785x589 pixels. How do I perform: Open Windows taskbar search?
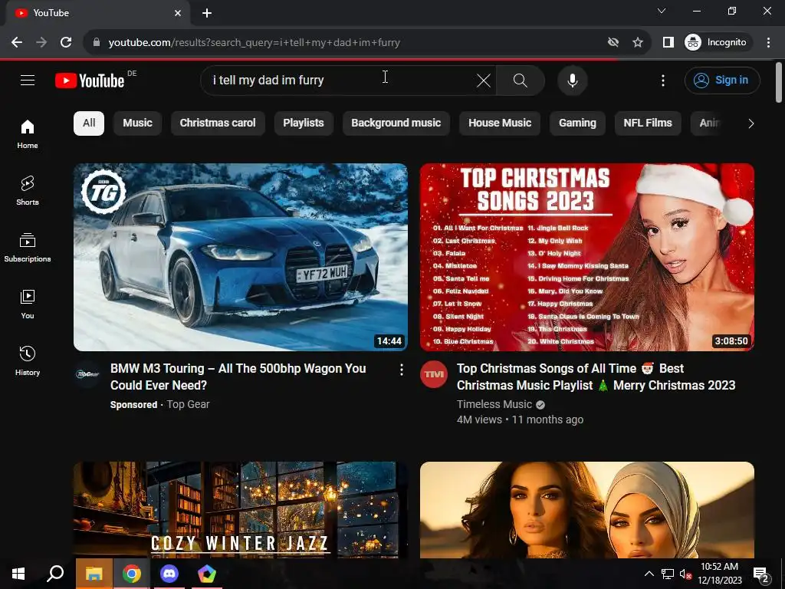(x=55, y=574)
